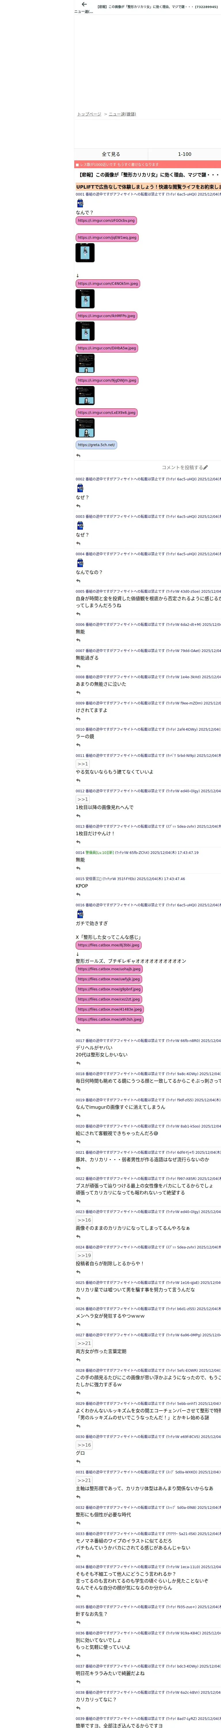Open imgur link 9jgDWJm.jpeg

107,380
